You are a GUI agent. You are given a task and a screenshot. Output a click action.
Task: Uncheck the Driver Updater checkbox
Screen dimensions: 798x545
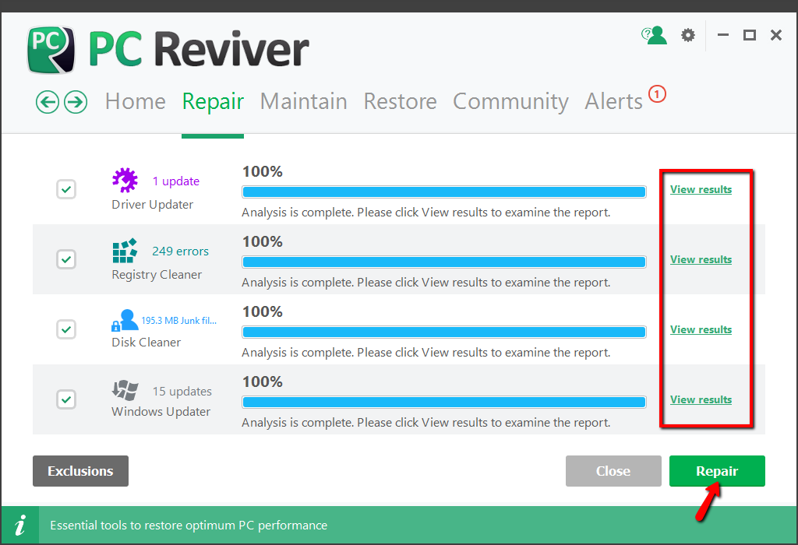pyautogui.click(x=66, y=189)
